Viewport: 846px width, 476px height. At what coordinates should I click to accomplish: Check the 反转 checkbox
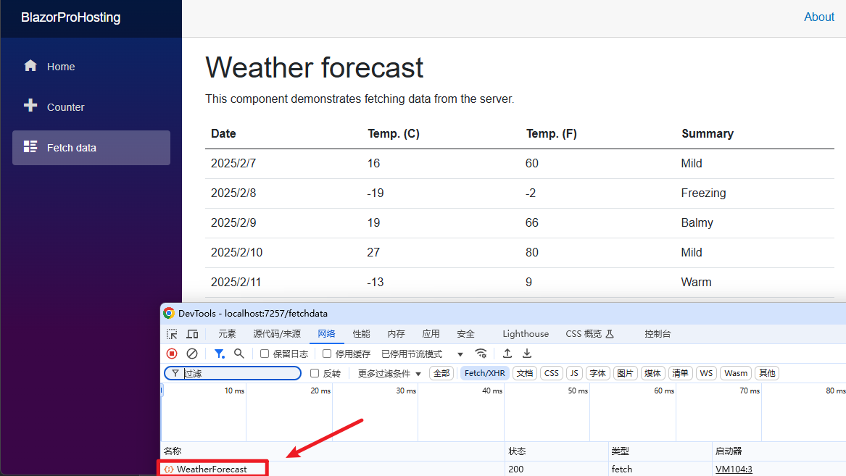(x=315, y=373)
